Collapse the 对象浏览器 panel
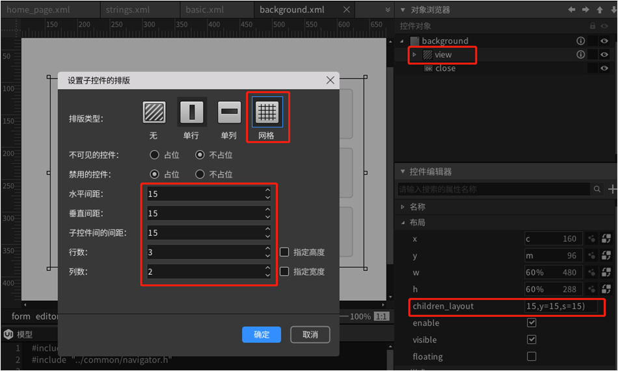The width and height of the screenshot is (618, 371). click(x=403, y=10)
